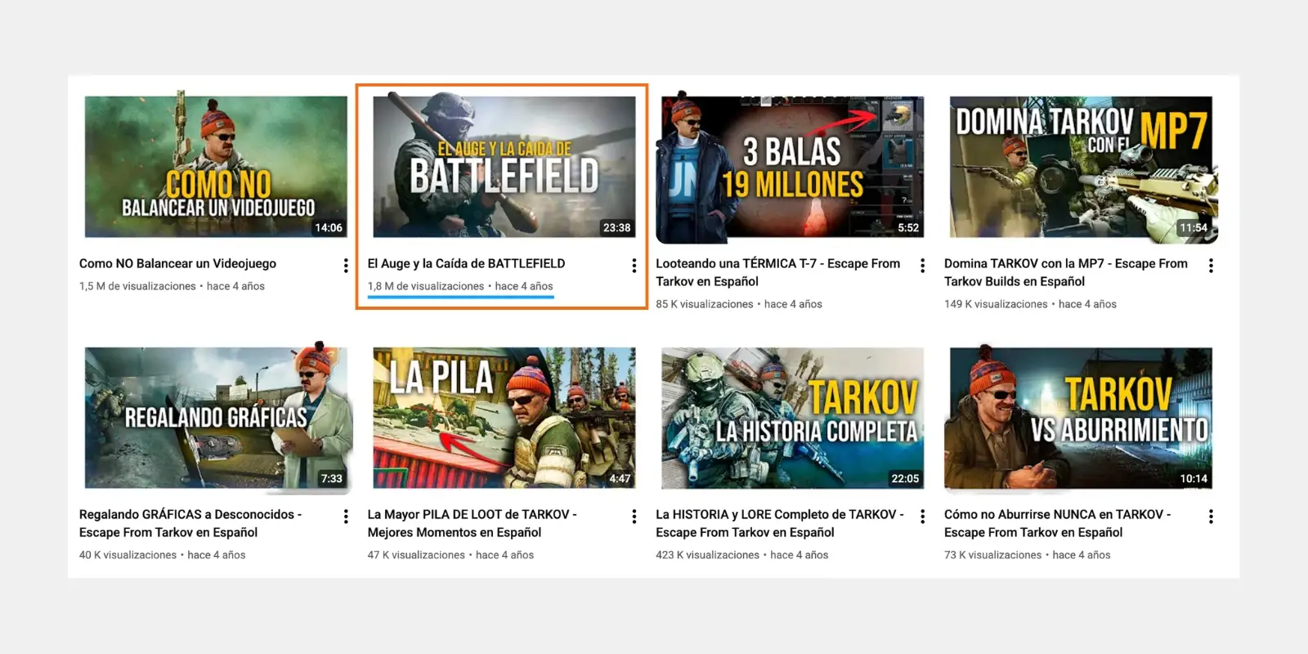Play the Regalando Gráficas thumbnail
The image size is (1308, 654).
[216, 418]
